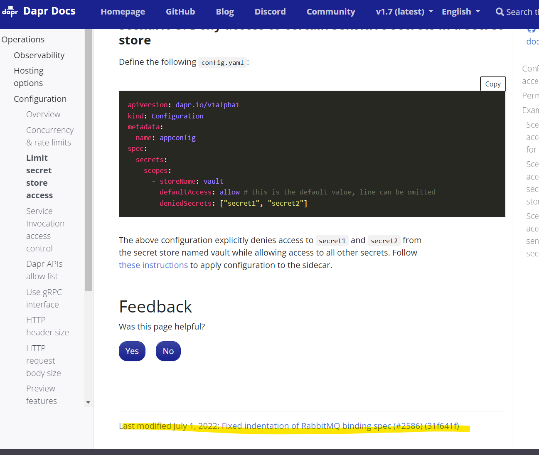539x455 pixels.
Task: Click the secret1 inline code element
Action: click(332, 240)
